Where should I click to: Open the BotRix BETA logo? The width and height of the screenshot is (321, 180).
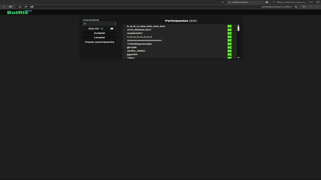click(x=20, y=12)
